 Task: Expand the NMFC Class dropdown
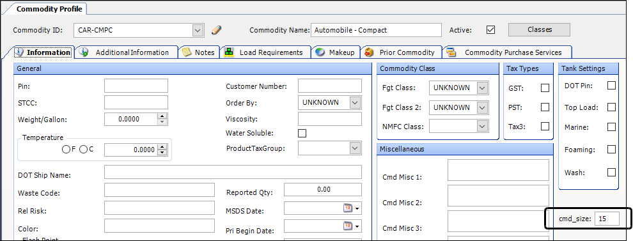coord(482,127)
